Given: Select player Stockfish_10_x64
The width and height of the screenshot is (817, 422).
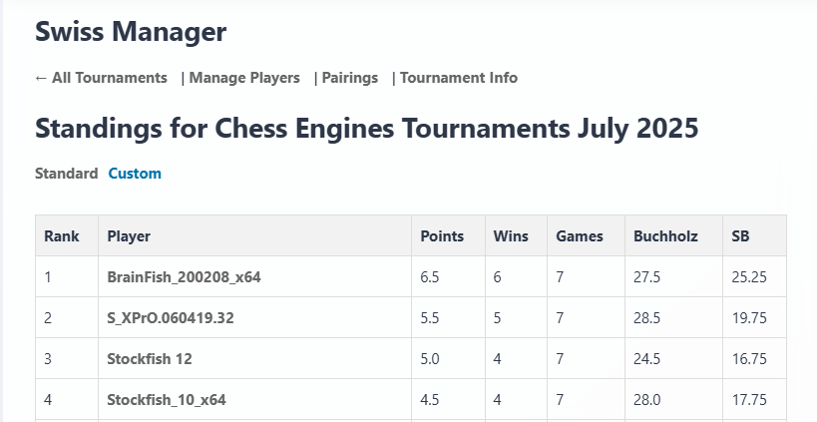Looking at the screenshot, I should [167, 400].
